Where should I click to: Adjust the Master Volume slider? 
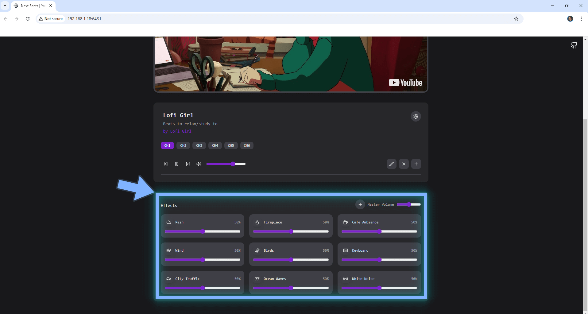[409, 204]
